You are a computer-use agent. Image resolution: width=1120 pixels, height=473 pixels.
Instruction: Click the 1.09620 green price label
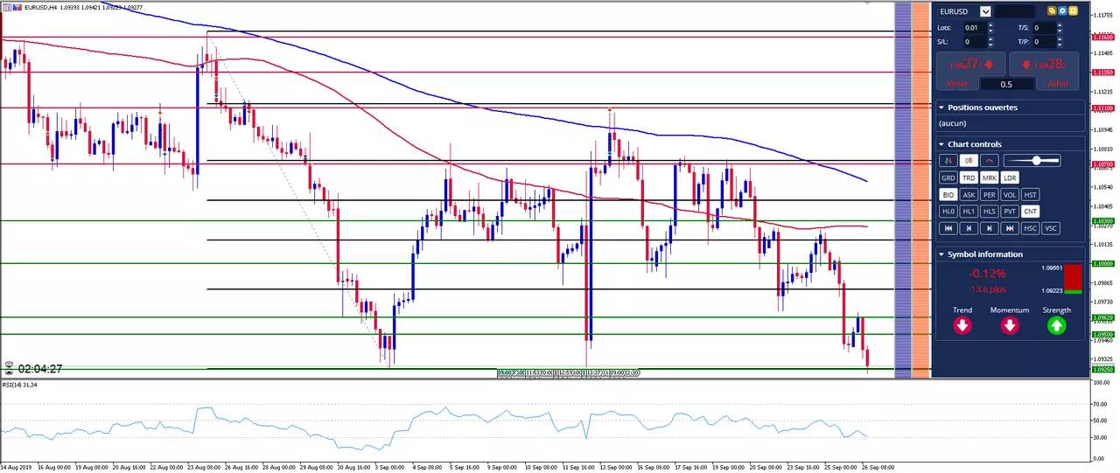pyautogui.click(x=1102, y=317)
